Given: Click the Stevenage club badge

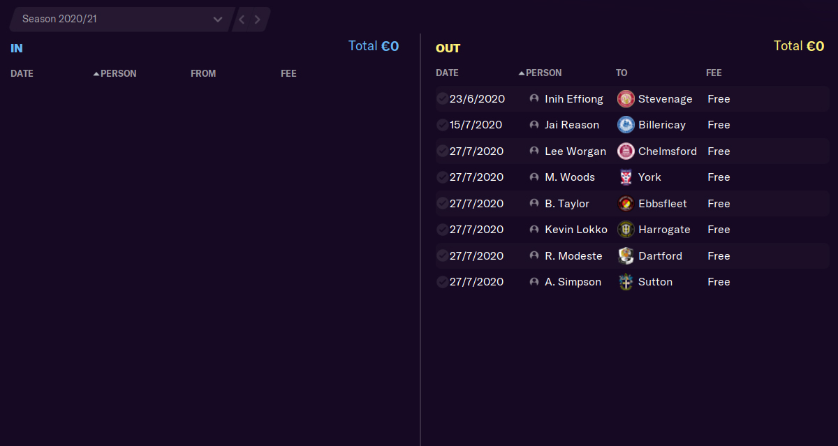Looking at the screenshot, I should (x=626, y=99).
